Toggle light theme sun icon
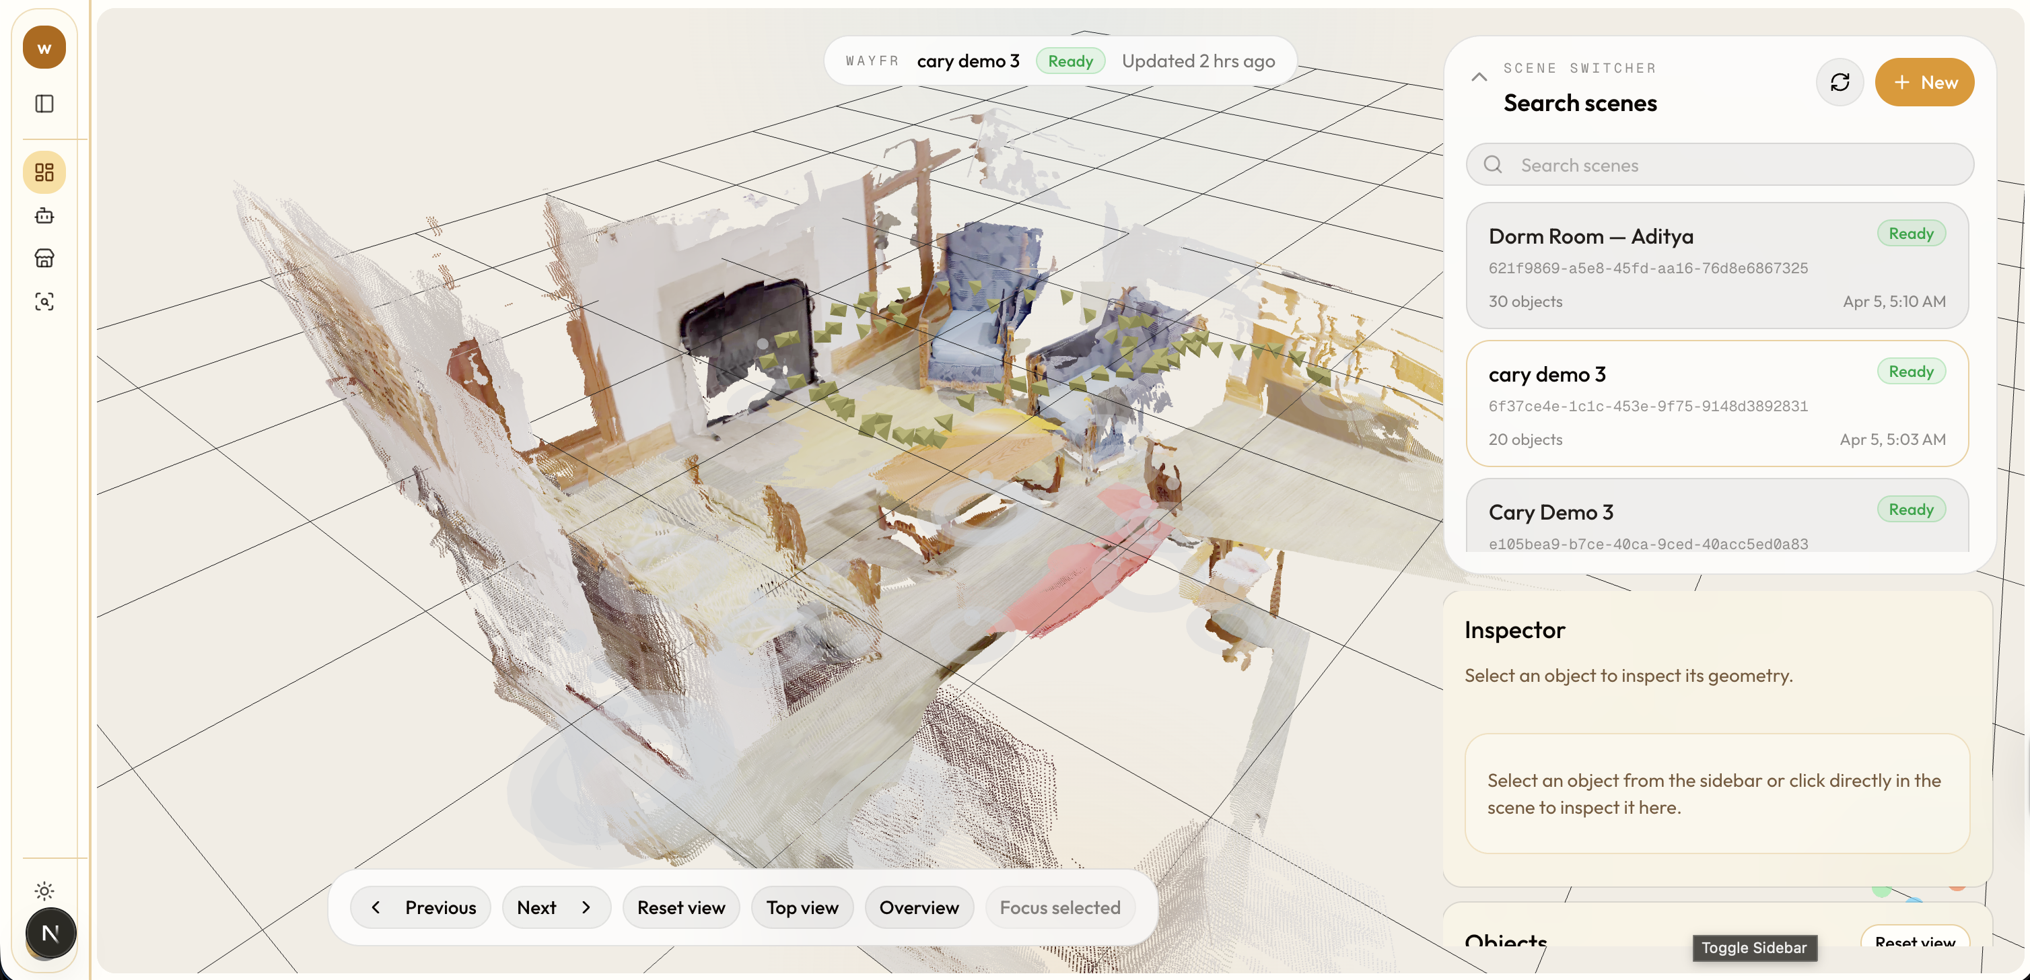The height and width of the screenshot is (980, 2030). tap(44, 891)
